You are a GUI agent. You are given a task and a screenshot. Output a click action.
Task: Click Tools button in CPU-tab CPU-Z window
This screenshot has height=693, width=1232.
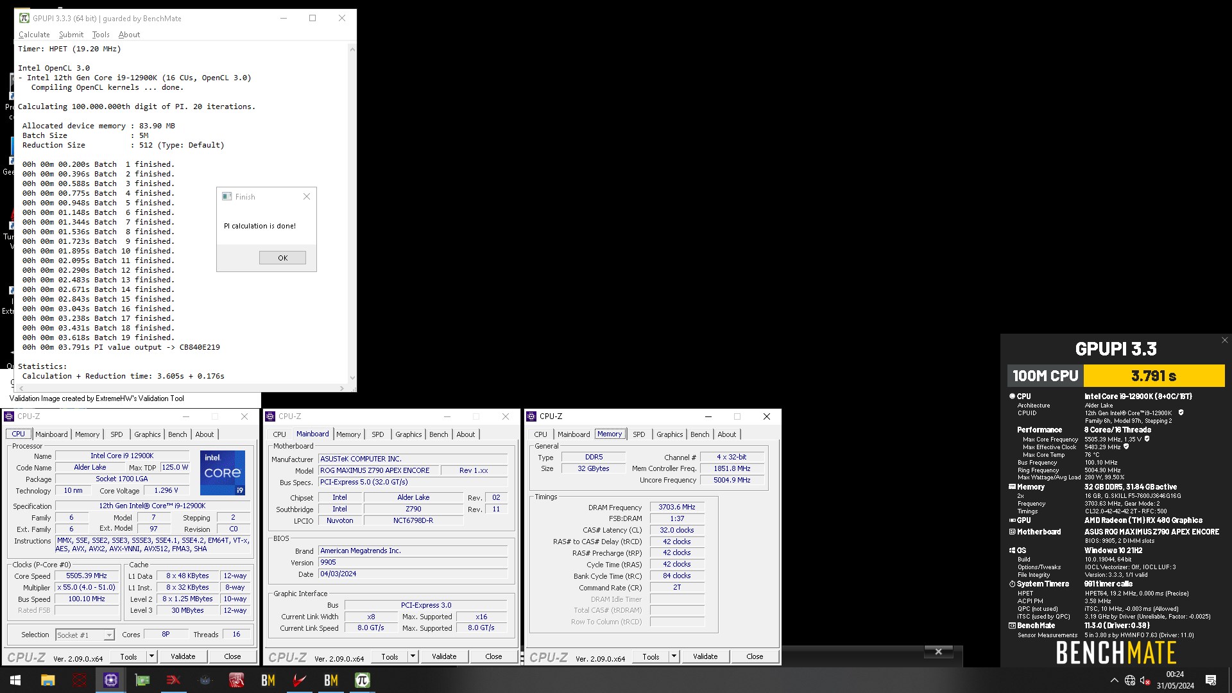point(128,656)
